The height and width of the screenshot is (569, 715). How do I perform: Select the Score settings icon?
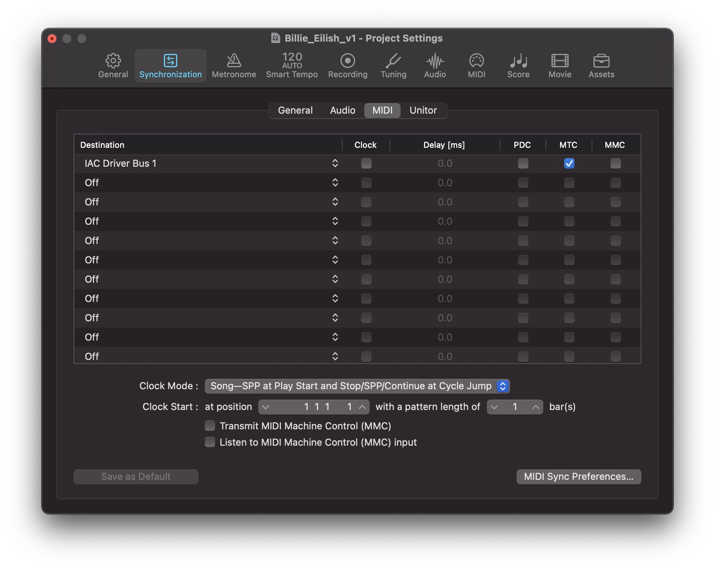(x=518, y=65)
